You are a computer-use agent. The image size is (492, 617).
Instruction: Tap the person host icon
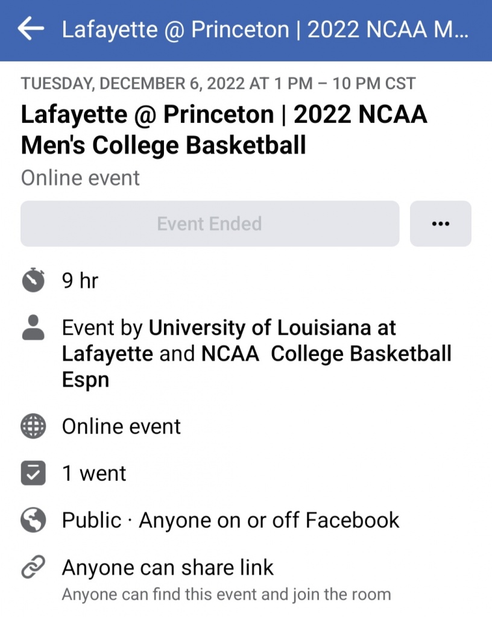(x=33, y=328)
